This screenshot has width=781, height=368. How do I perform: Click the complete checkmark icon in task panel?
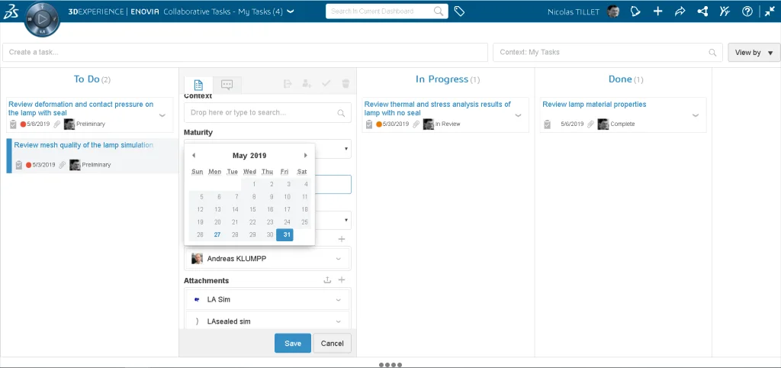click(326, 84)
